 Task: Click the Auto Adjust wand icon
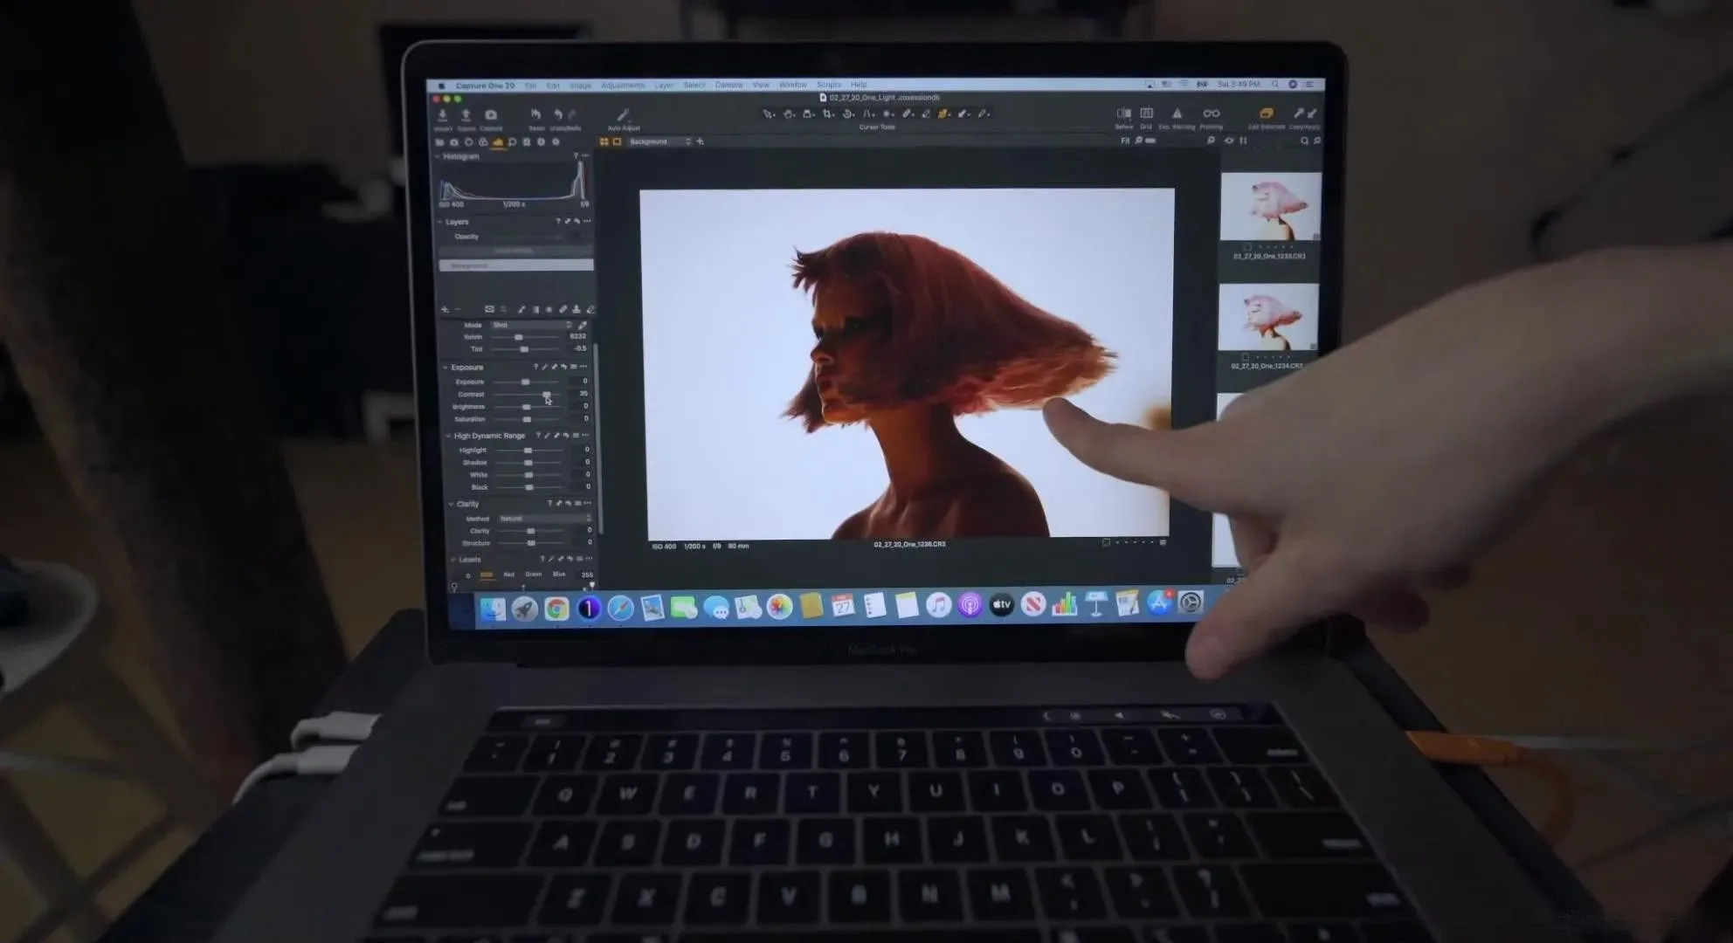623,116
